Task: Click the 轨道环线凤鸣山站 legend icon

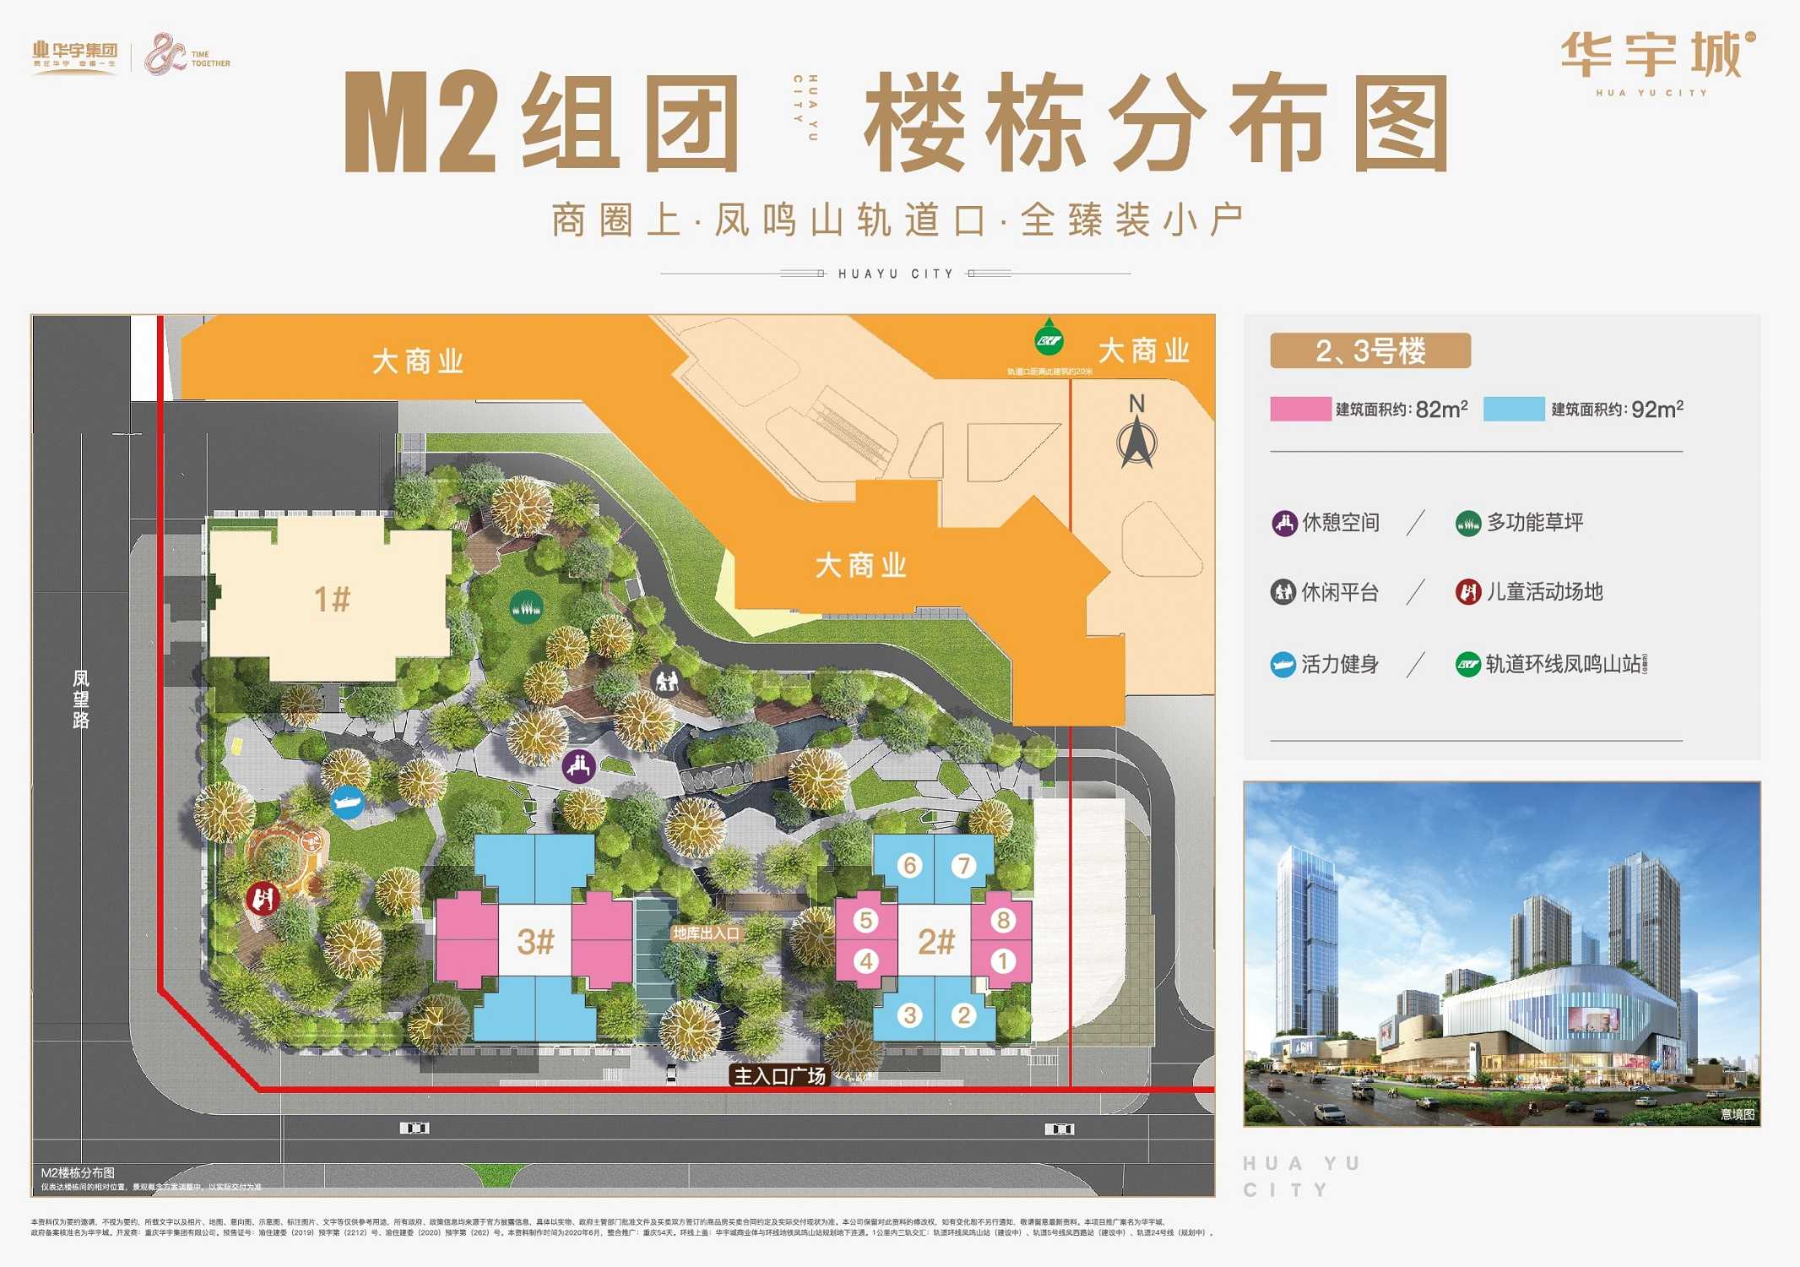Action: point(1468,665)
